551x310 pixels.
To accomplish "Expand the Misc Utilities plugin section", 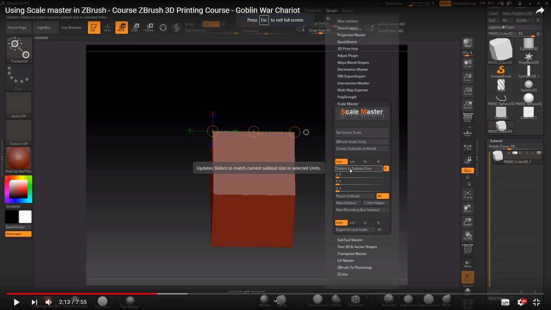I will tap(347, 21).
